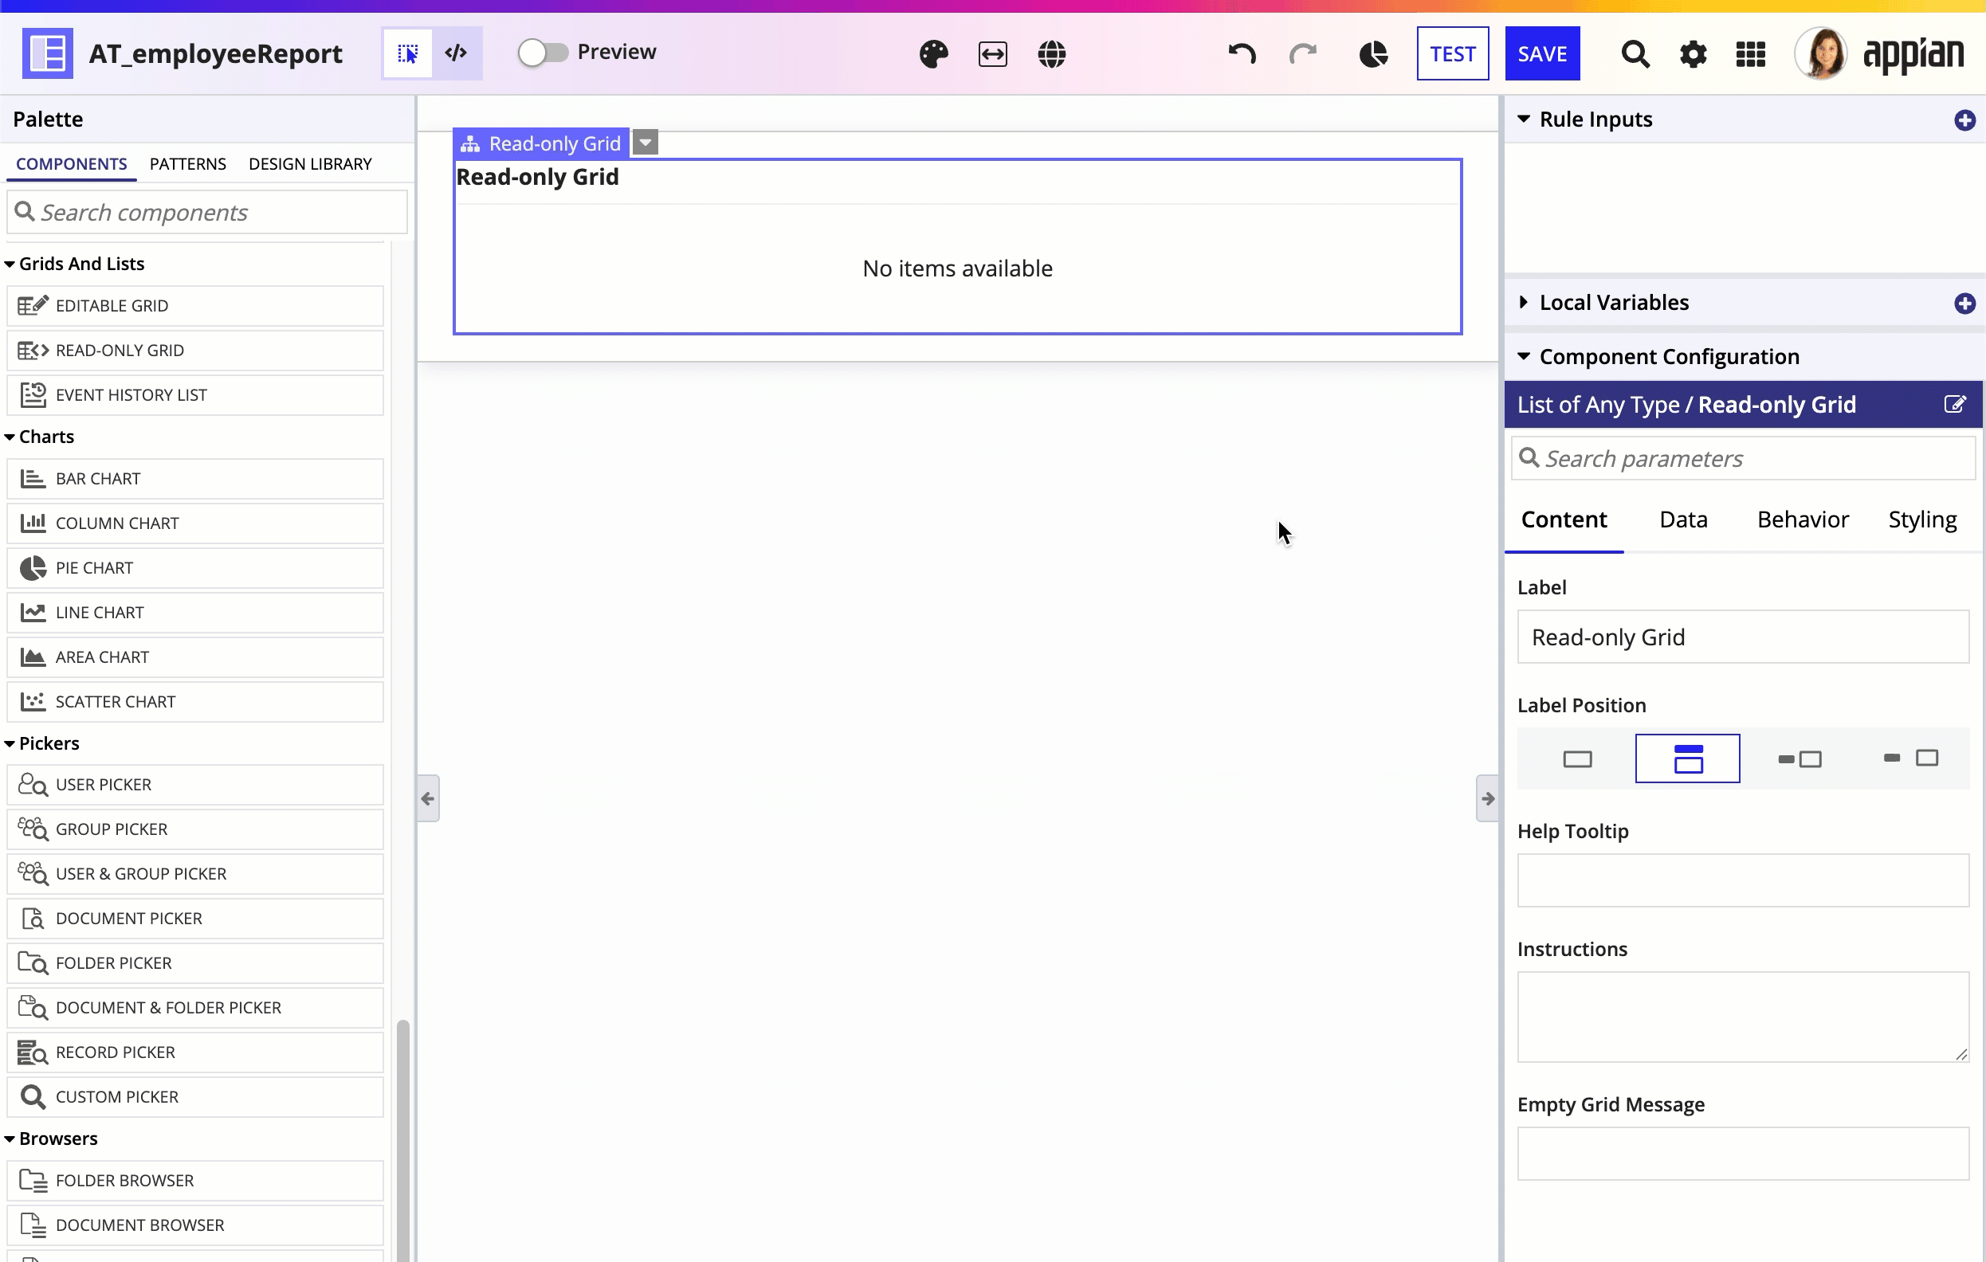Collapse the left palette panel arrow
The width and height of the screenshot is (1986, 1262).
pos(428,798)
